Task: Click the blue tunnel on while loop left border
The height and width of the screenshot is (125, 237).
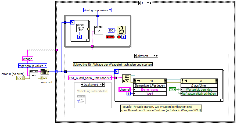Action: (x=65, y=22)
